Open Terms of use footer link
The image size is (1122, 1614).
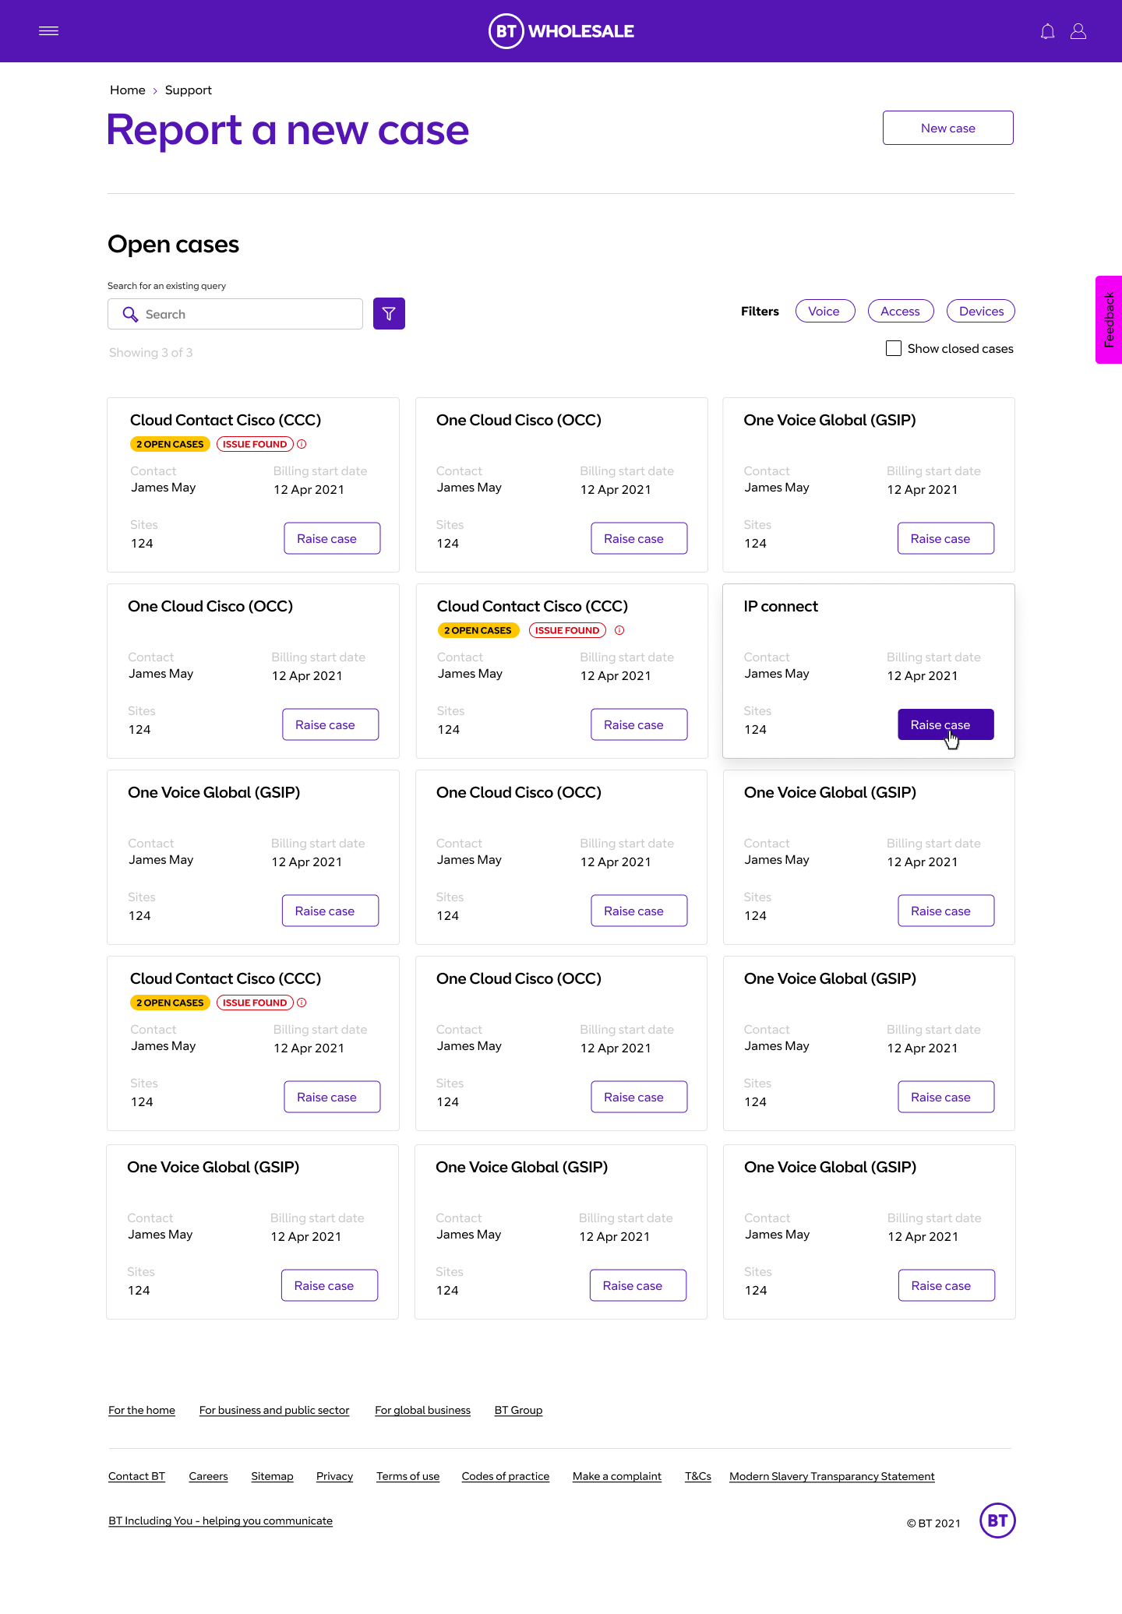(408, 1476)
